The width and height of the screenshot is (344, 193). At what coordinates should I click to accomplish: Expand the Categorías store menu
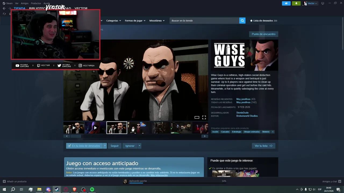(114, 21)
